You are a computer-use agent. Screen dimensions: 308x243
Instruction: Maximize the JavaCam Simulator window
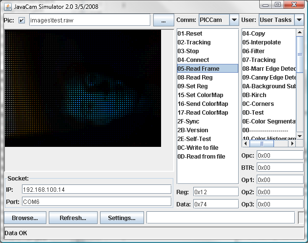278,5
